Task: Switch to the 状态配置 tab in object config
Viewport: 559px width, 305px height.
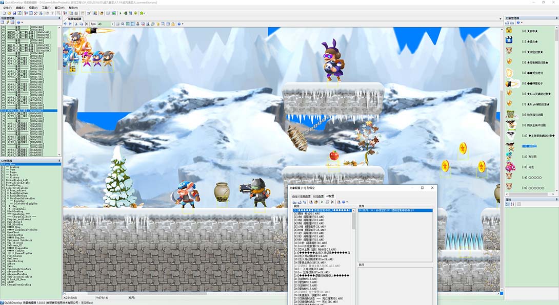Action: (x=318, y=197)
